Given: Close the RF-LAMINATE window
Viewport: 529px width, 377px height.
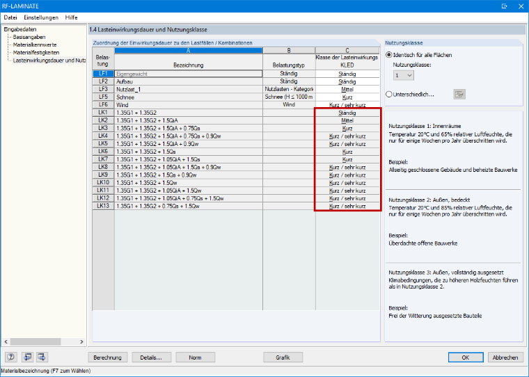Looking at the screenshot, I should (x=521, y=6).
